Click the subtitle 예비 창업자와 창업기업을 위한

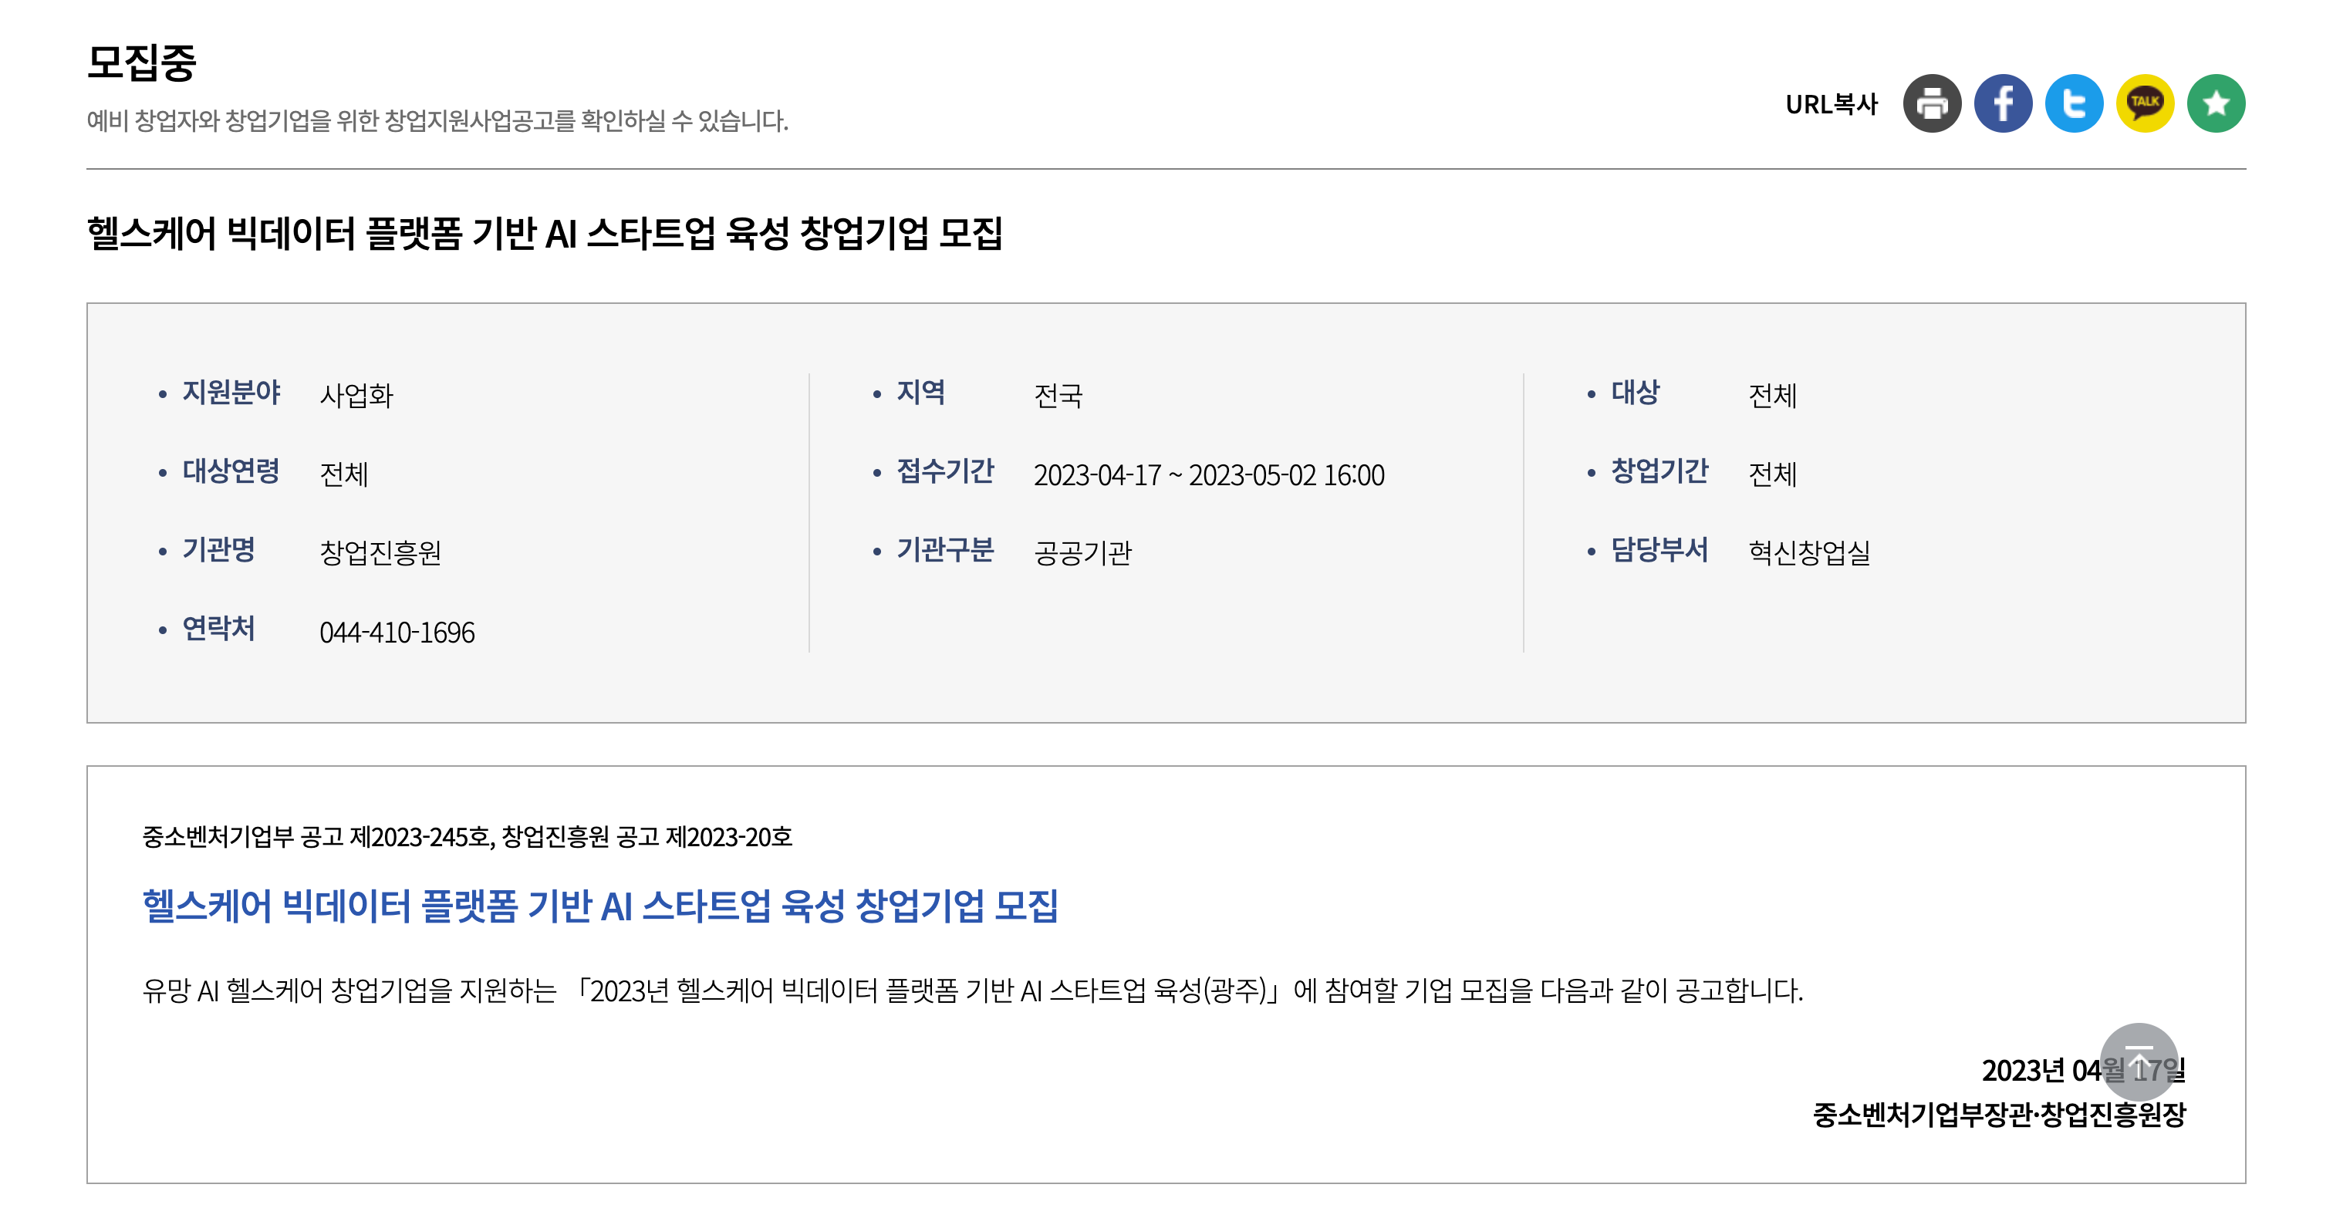coord(437,120)
